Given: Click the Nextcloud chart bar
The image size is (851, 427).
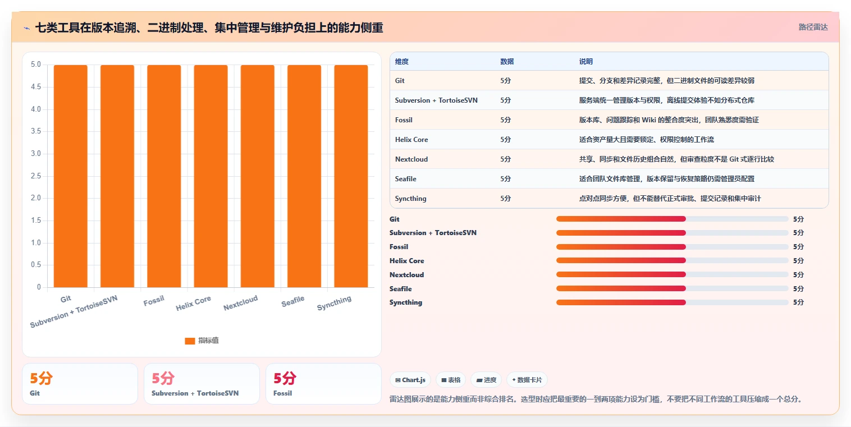Looking at the screenshot, I should click(258, 176).
